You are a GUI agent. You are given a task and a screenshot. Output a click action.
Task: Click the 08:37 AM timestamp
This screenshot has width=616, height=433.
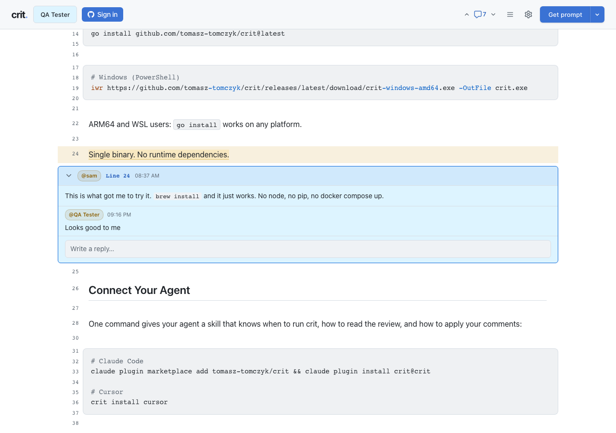[147, 176]
